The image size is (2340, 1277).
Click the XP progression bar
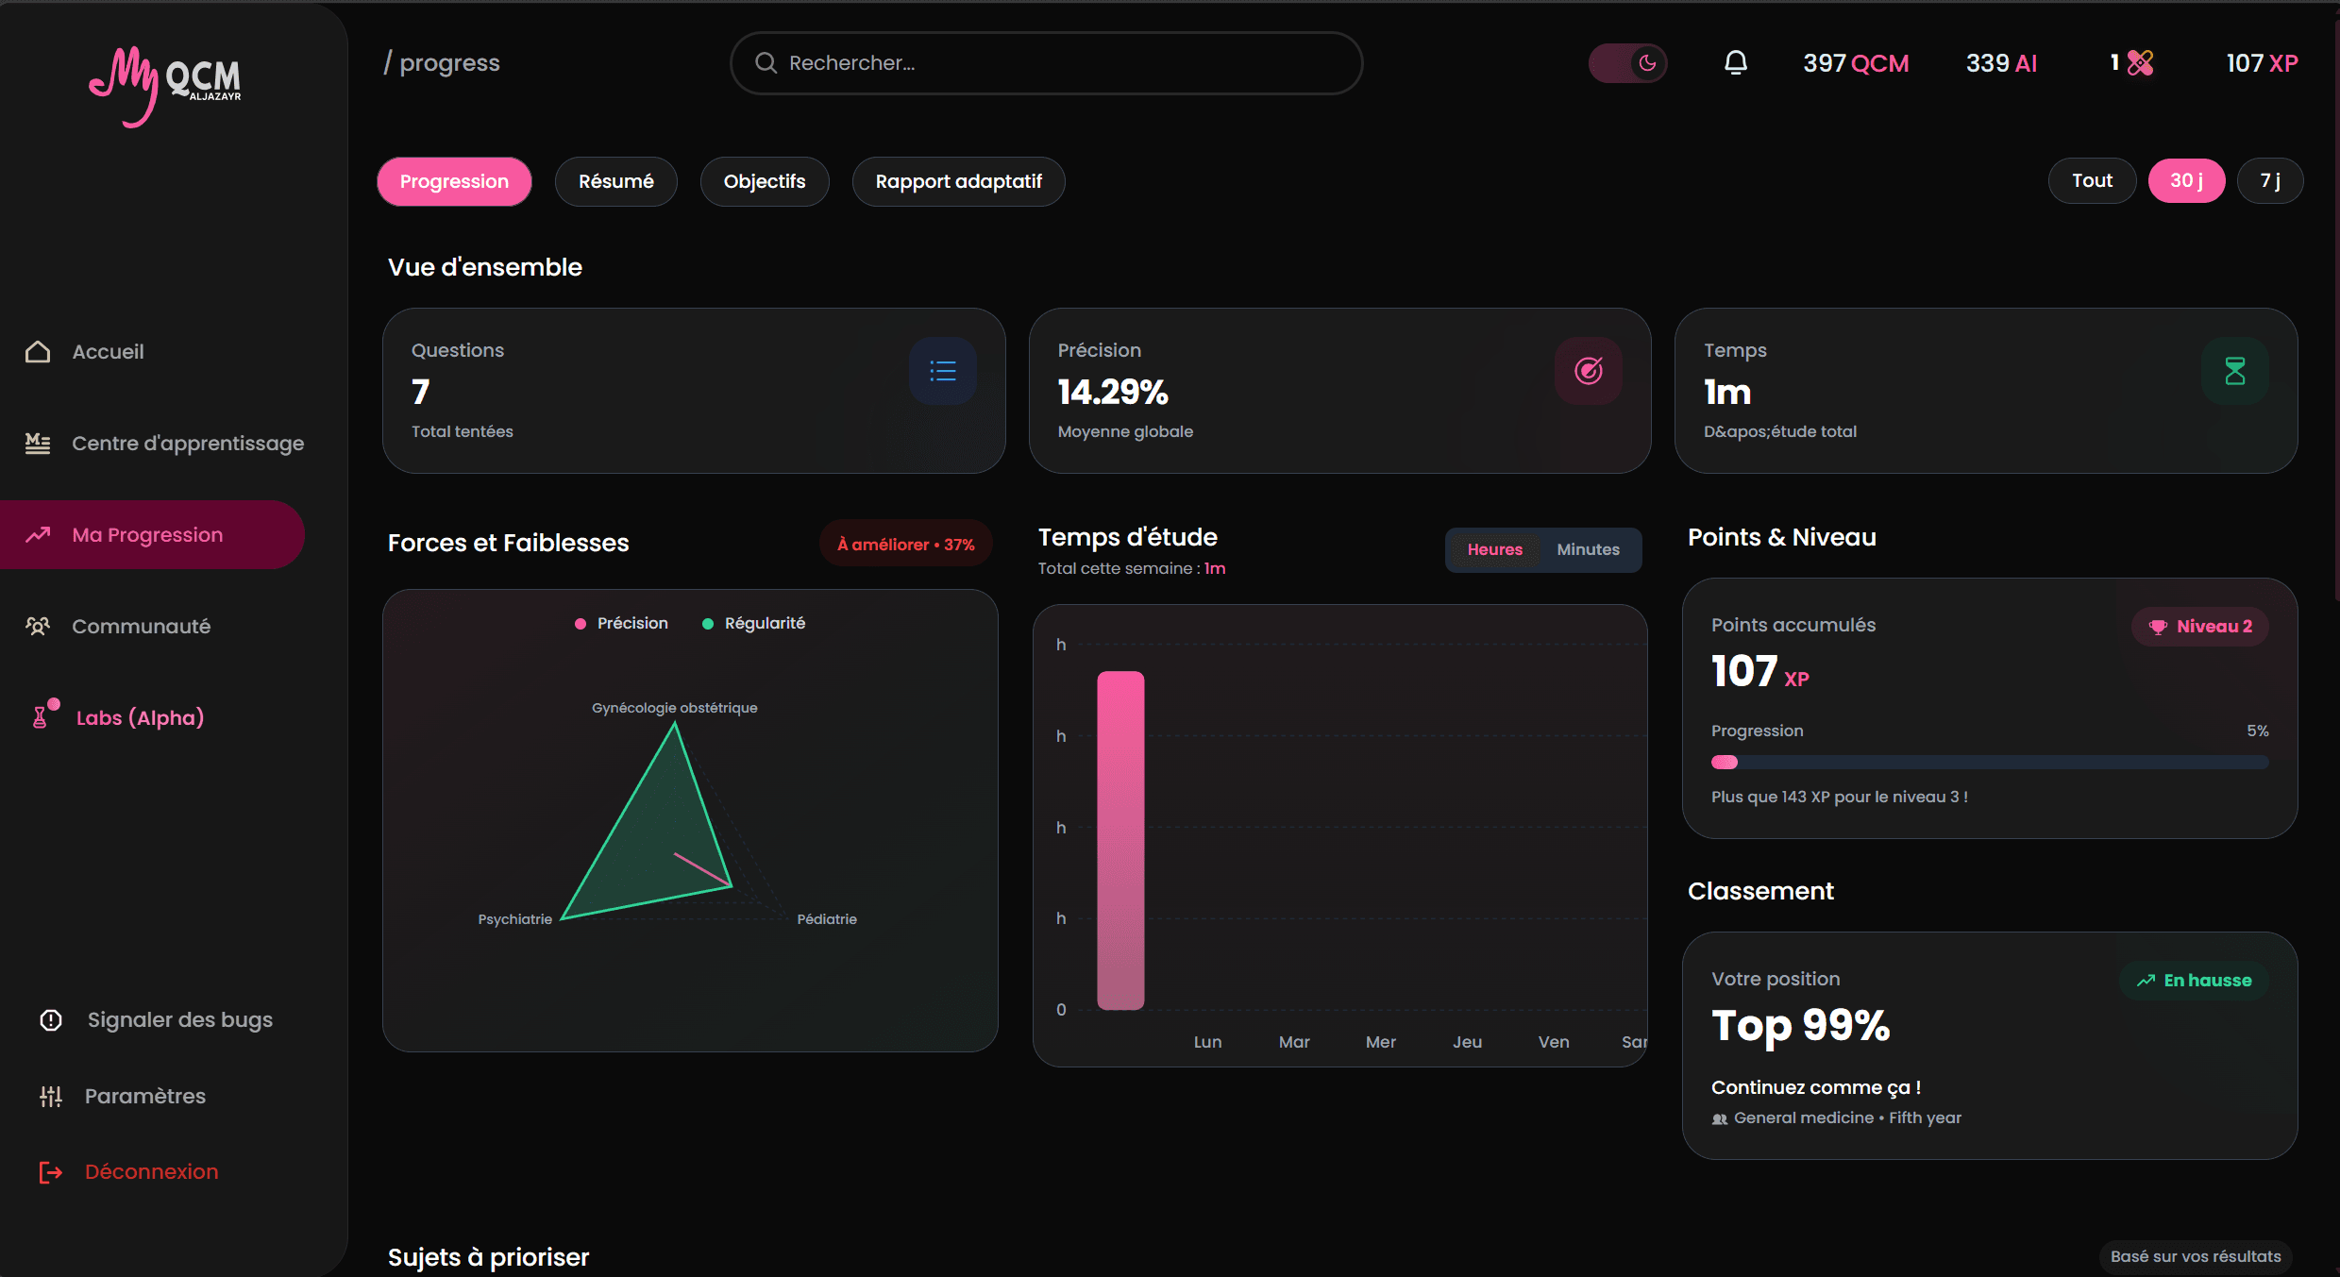[x=1989, y=763]
